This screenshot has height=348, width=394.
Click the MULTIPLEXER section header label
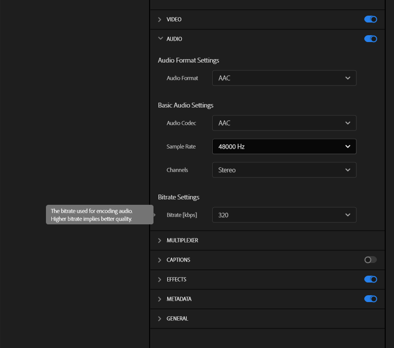182,240
